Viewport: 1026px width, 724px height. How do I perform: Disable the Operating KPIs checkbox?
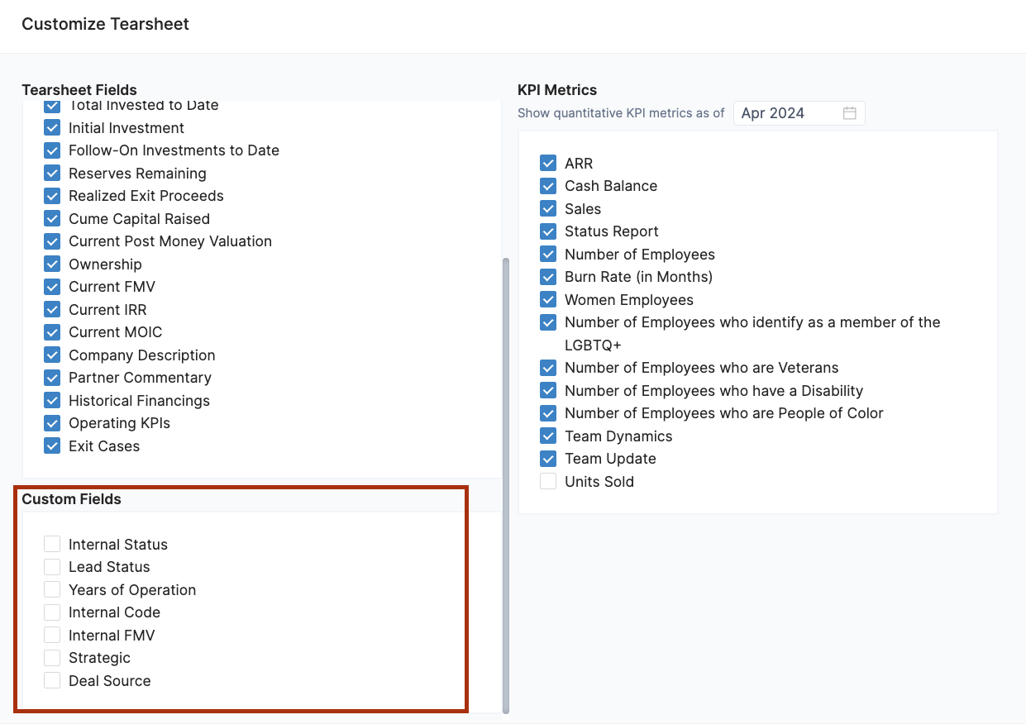(52, 423)
